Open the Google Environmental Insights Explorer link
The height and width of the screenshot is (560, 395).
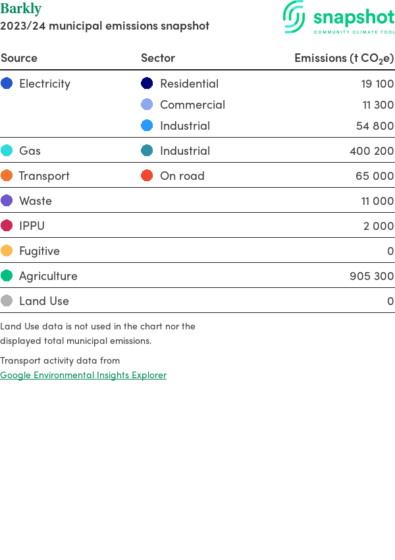click(83, 375)
